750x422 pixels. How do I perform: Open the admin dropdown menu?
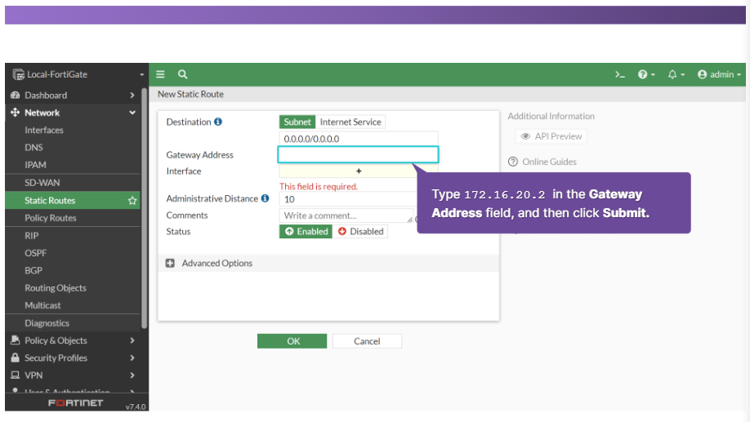719,74
